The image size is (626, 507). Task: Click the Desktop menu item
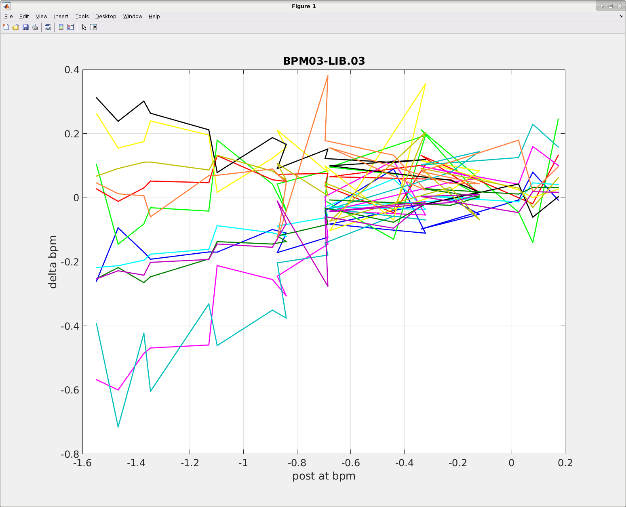click(x=106, y=17)
